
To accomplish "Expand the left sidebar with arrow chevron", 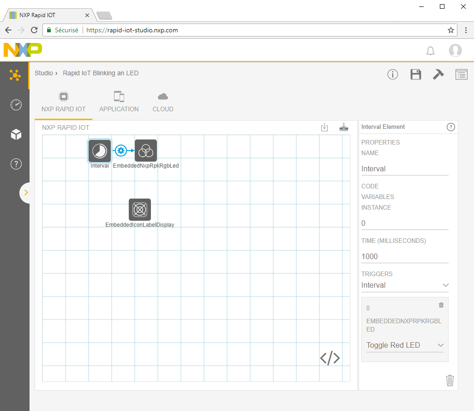I will click(26, 193).
